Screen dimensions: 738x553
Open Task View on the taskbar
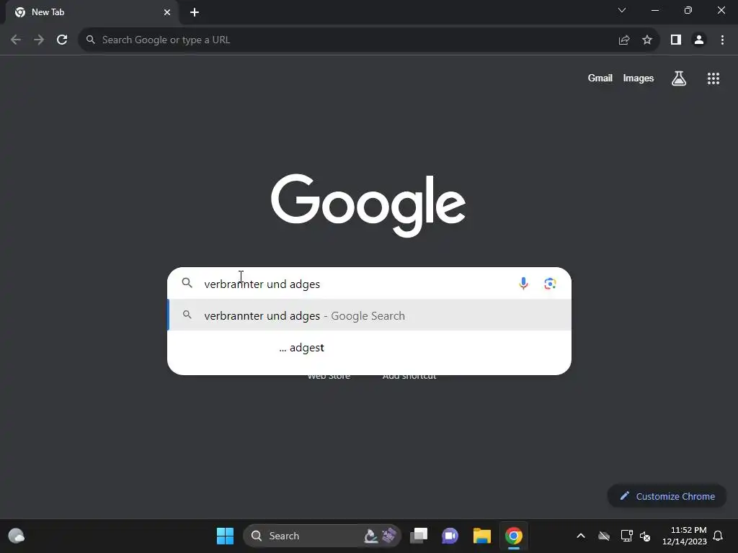tap(419, 536)
